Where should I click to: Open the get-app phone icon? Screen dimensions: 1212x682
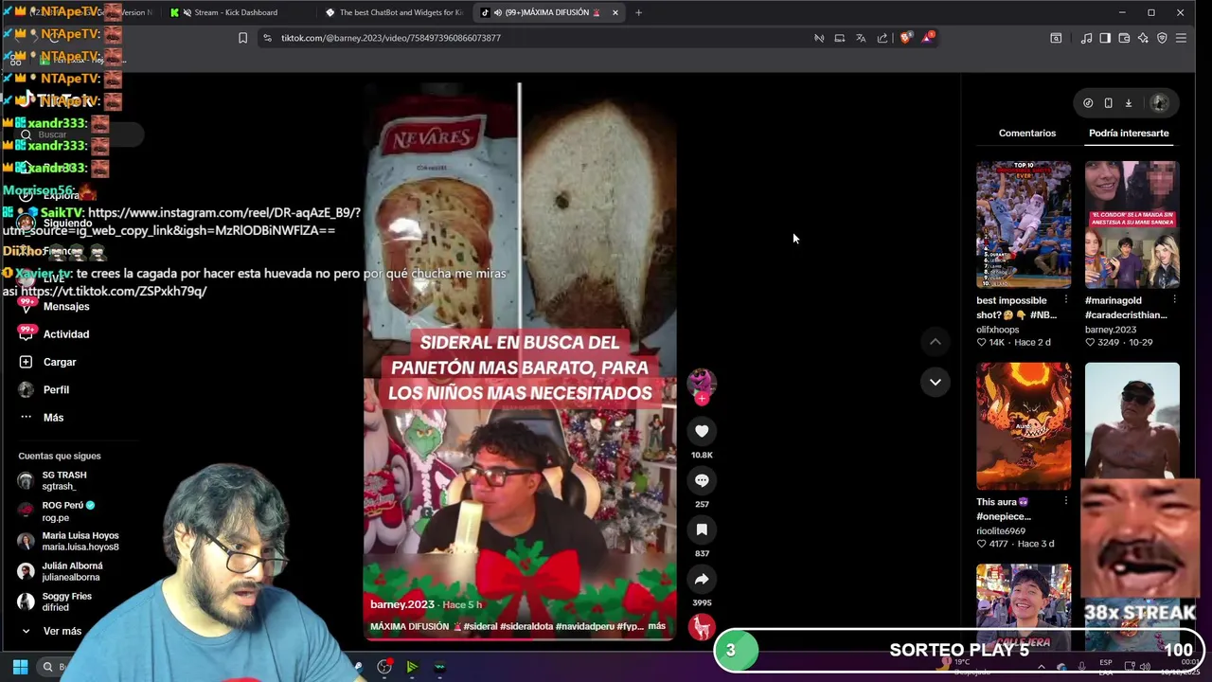pos(1108,102)
